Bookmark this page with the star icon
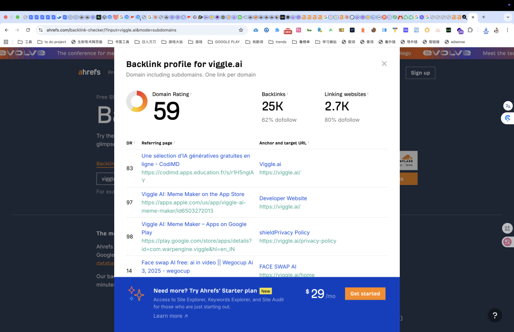The image size is (514, 332). (241, 30)
